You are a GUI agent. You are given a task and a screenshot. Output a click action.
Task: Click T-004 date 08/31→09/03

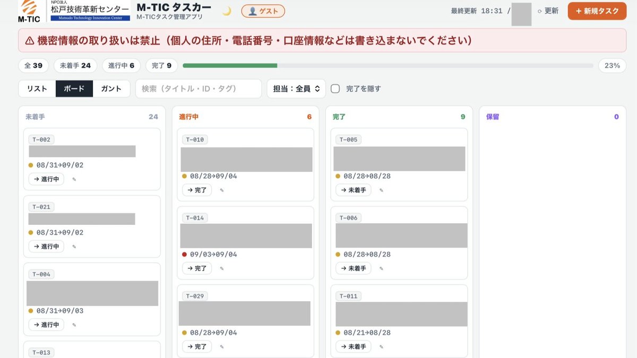pos(60,310)
